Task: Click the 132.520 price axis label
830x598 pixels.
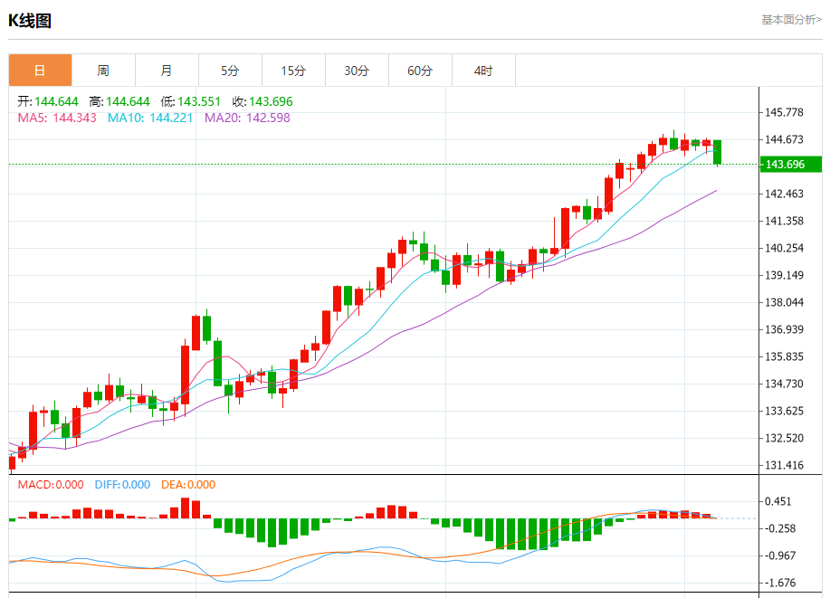Action: click(784, 438)
